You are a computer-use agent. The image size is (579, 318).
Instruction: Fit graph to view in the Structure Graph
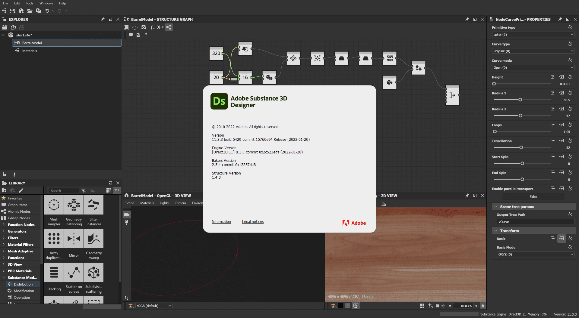coord(127,27)
